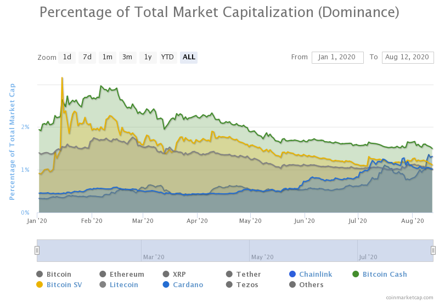Choose the ALL zoom range

pos(189,57)
